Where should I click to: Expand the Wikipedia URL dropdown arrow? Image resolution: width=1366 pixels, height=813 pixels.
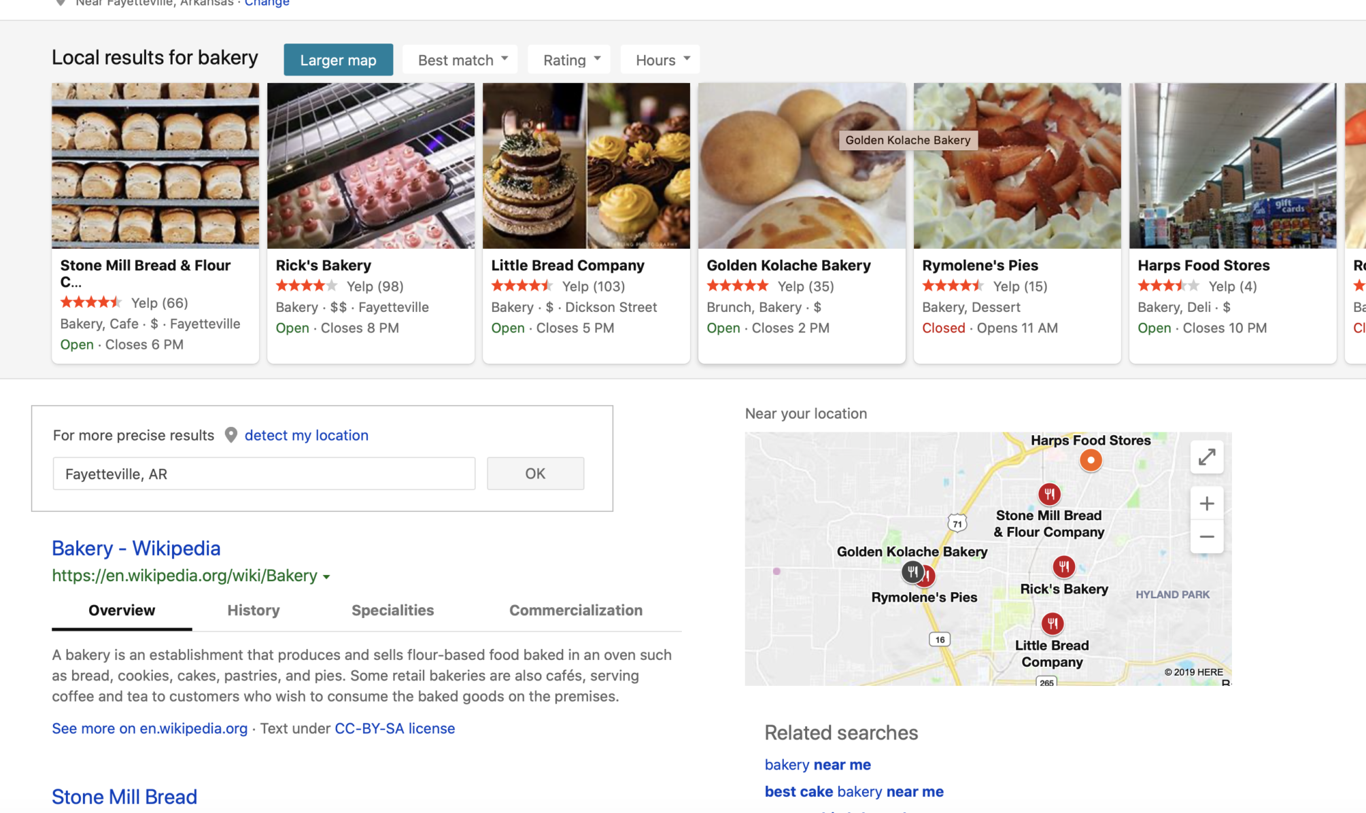point(326,577)
